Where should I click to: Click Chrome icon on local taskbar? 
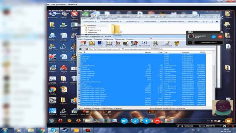42,130
